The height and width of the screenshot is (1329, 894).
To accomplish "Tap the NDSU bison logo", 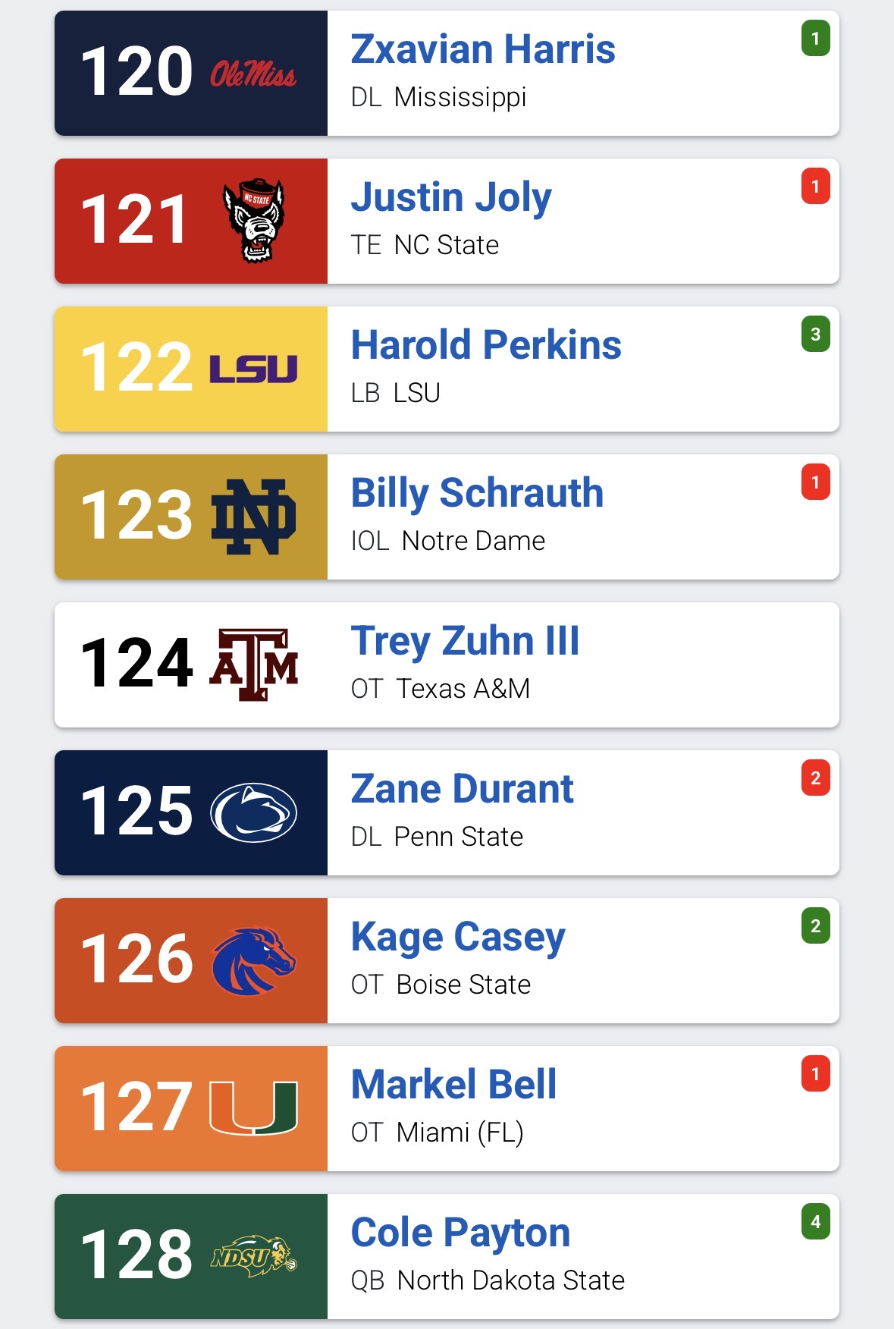I will (x=253, y=1256).
